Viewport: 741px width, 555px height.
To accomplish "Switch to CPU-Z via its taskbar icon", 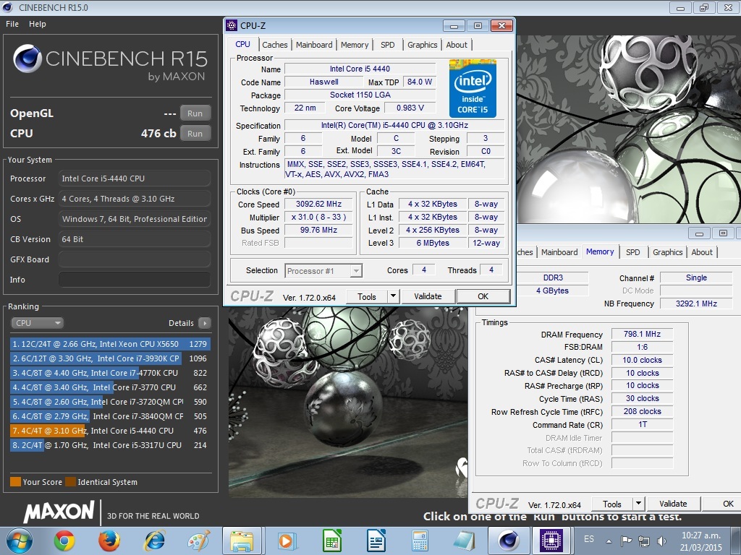I will point(551,541).
